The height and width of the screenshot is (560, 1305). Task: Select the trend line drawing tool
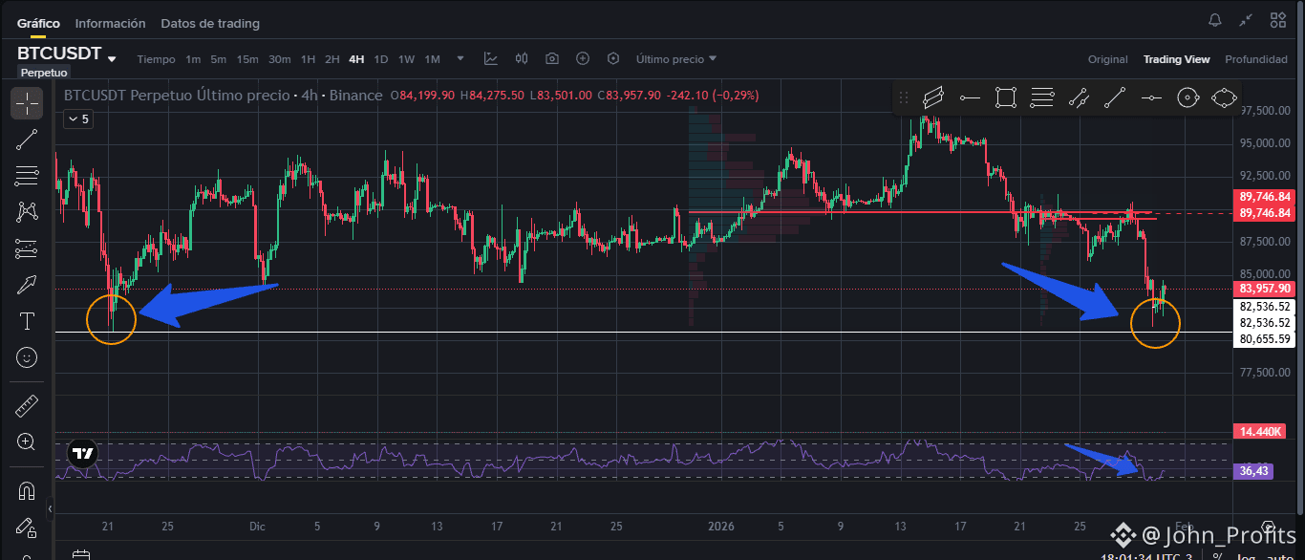coord(27,140)
